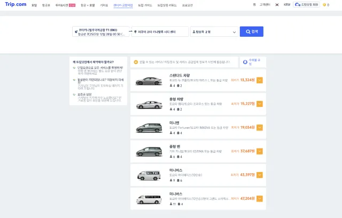Click the BKK airport pickup field
Viewport: 342px width, 218px height.
point(100,32)
